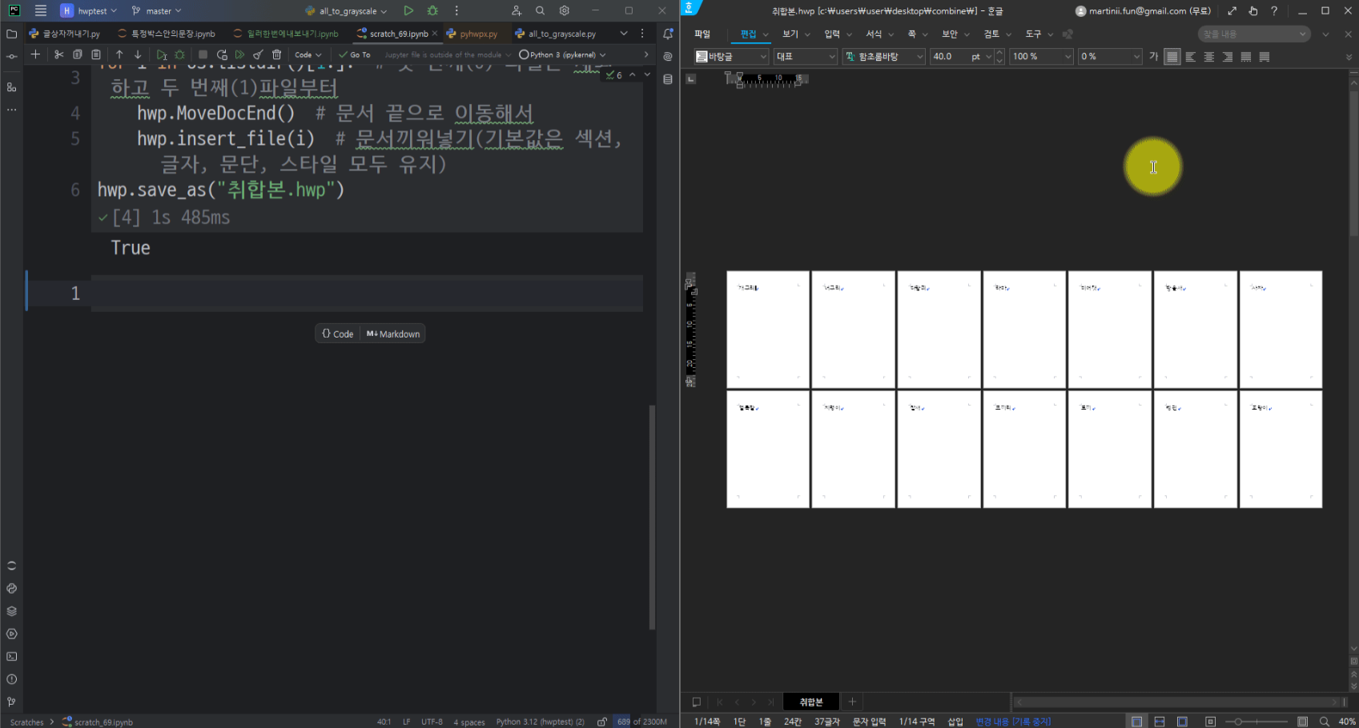This screenshot has width=1359, height=728.
Task: Open PyCharm IDE settings gear
Action: click(565, 11)
